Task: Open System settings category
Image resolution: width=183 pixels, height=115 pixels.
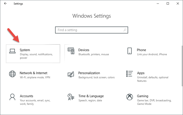Action: pos(33,54)
